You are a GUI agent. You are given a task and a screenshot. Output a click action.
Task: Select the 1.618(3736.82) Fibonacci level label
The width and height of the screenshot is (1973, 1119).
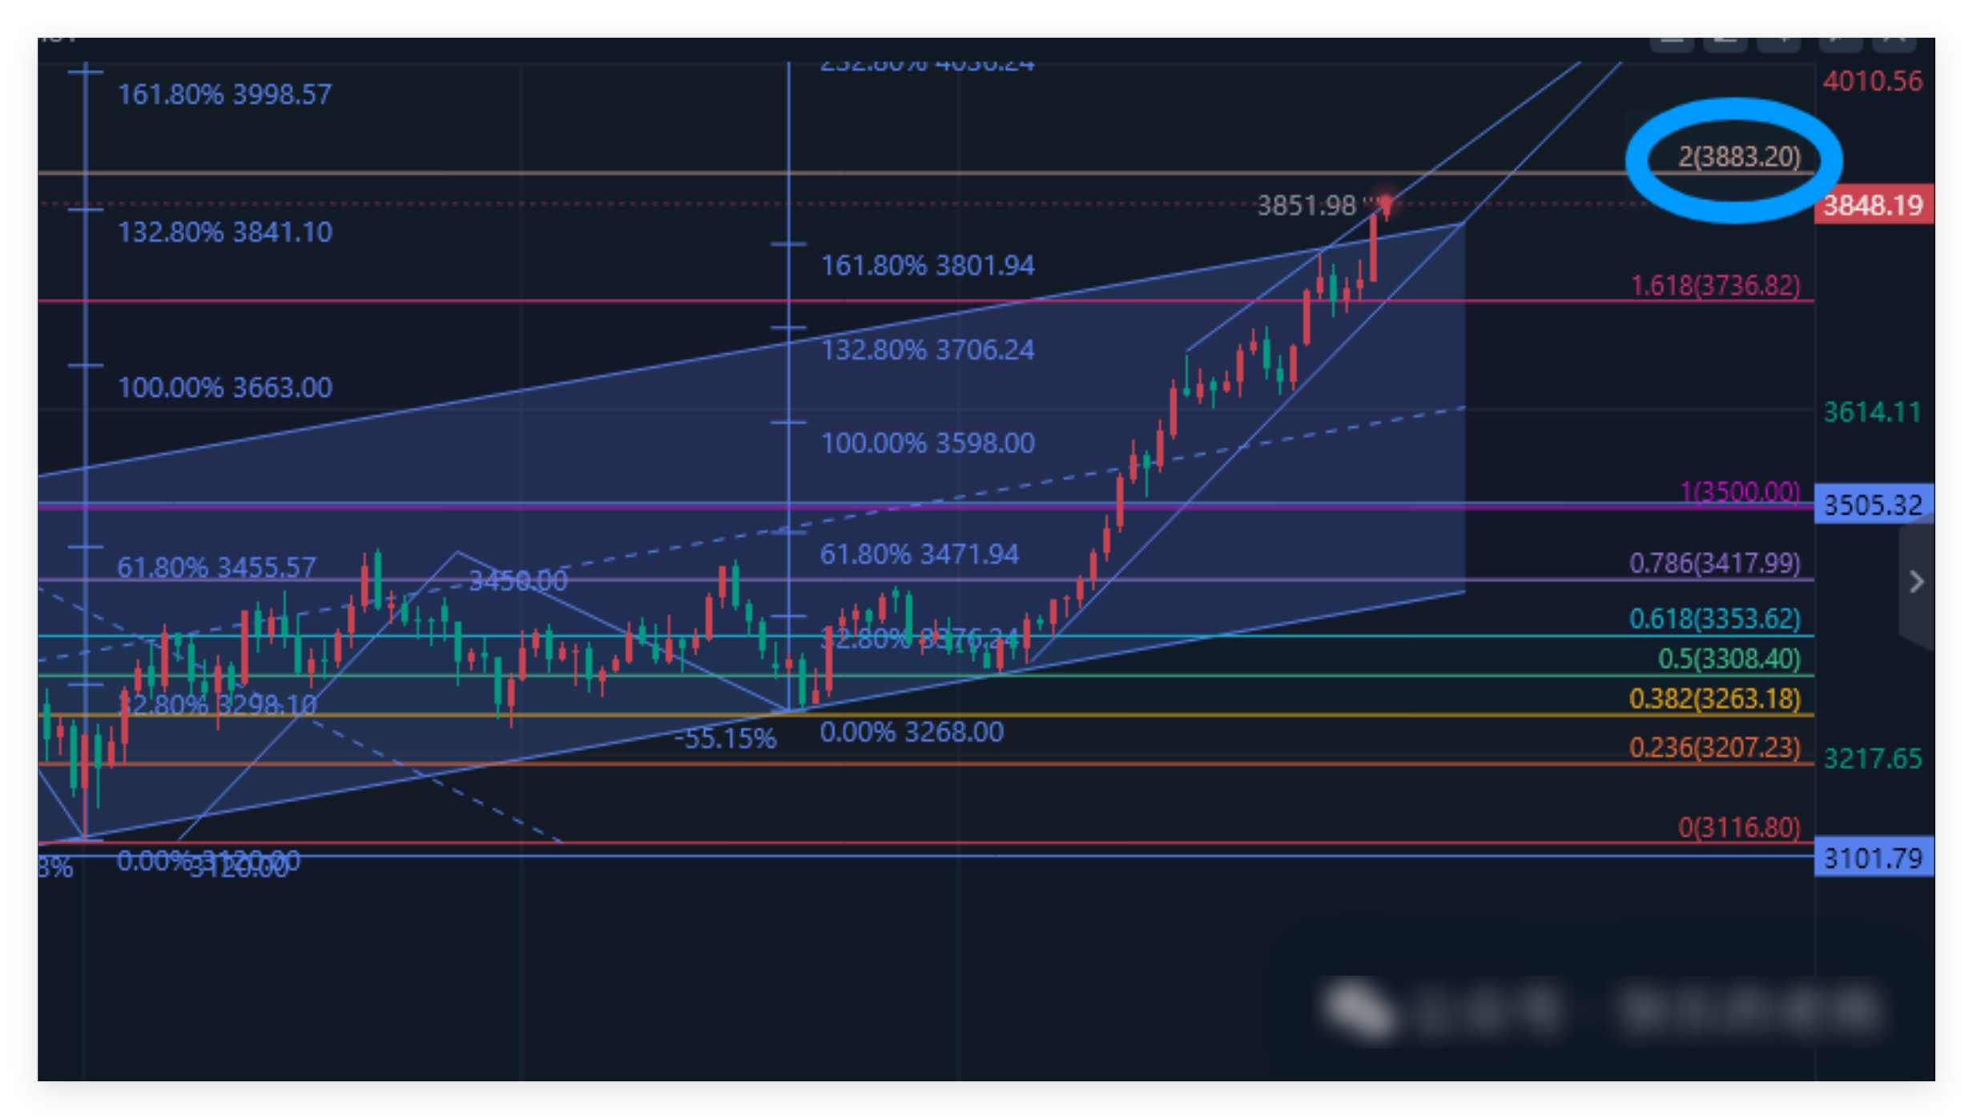tap(1715, 286)
